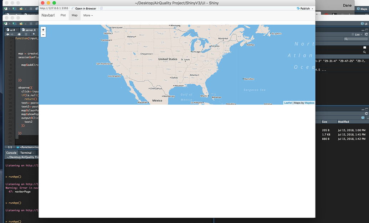Viewport: 369px width, 223px height.
Task: Click the Open in Browser button
Action: pyautogui.click(x=83, y=8)
